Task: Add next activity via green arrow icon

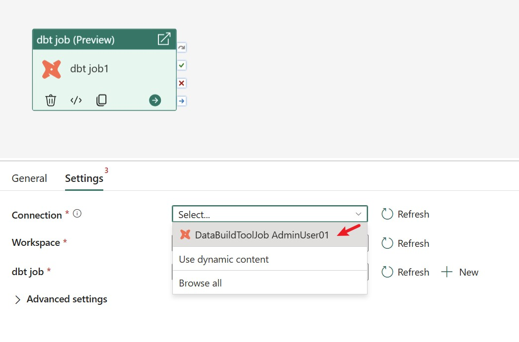Action: [154, 100]
